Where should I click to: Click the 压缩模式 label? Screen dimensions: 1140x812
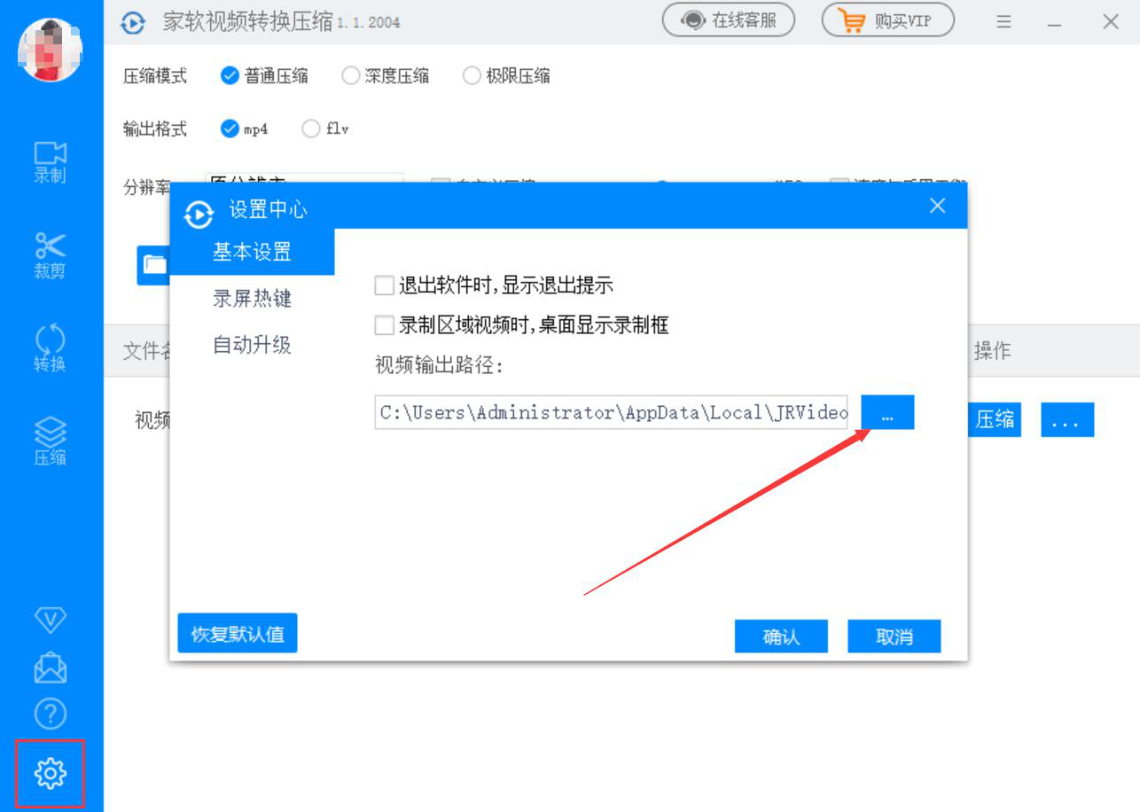point(155,76)
